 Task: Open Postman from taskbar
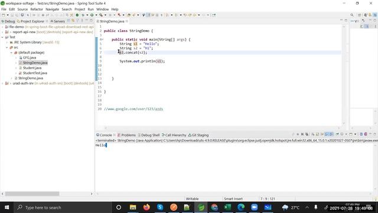point(173,207)
